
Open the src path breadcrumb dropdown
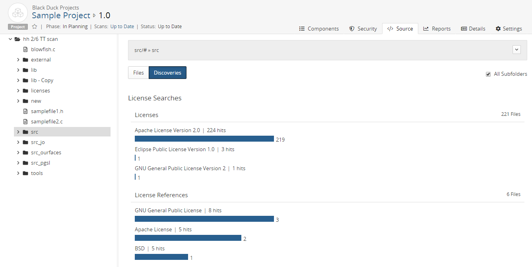pyautogui.click(x=516, y=50)
